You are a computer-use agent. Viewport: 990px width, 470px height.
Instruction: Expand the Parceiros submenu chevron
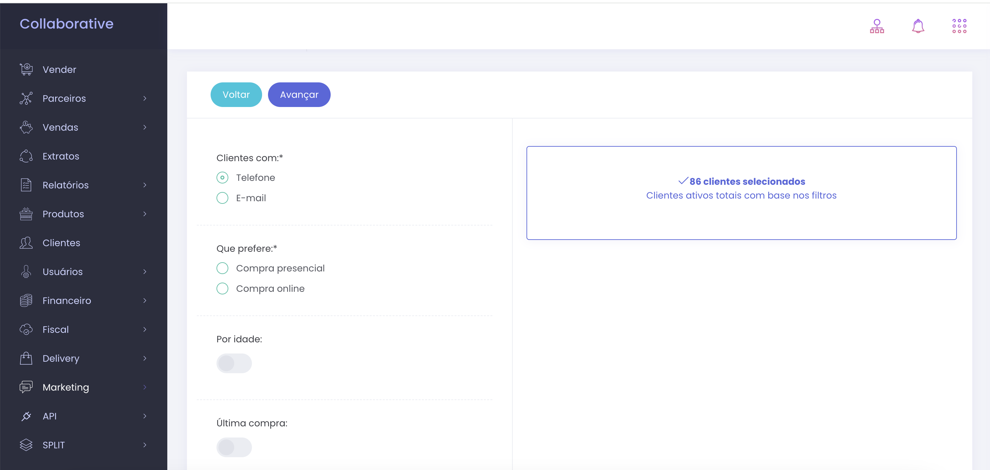145,98
